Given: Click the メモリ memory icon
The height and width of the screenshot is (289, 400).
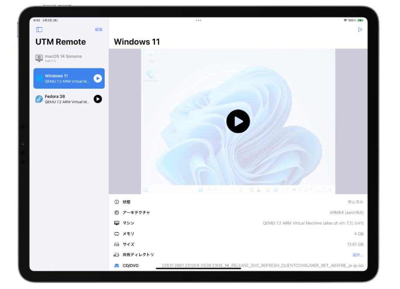Looking at the screenshot, I should (x=117, y=233).
